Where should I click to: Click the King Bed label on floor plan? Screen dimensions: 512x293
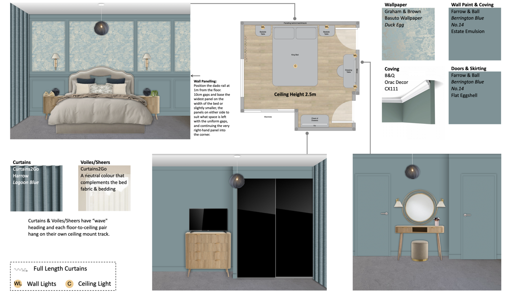295,55
